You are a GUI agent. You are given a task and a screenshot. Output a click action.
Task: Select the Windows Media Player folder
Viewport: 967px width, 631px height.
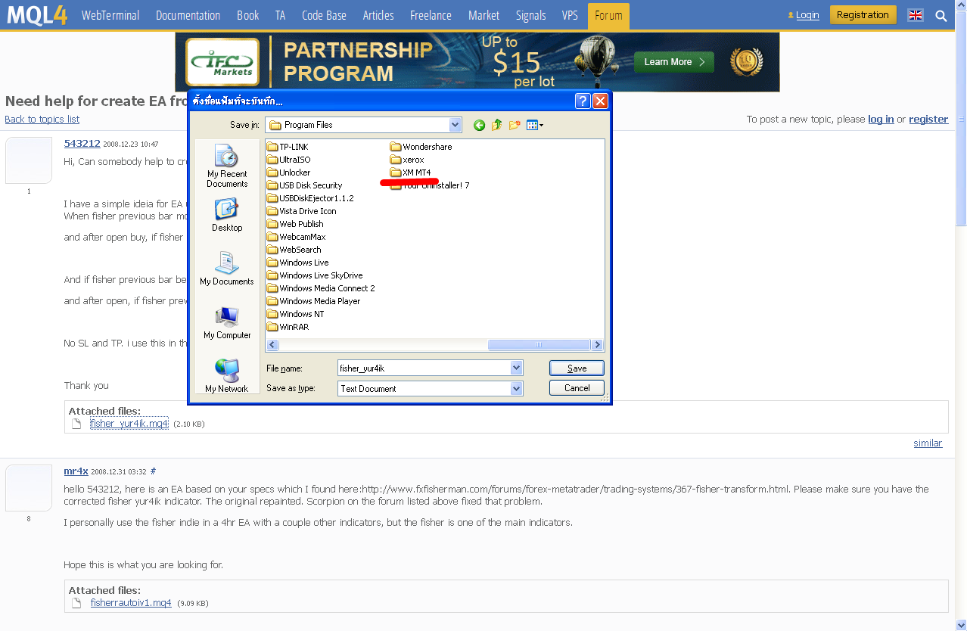314,301
